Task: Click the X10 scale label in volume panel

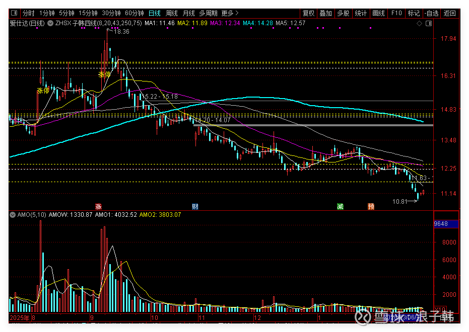Action: coord(440,309)
